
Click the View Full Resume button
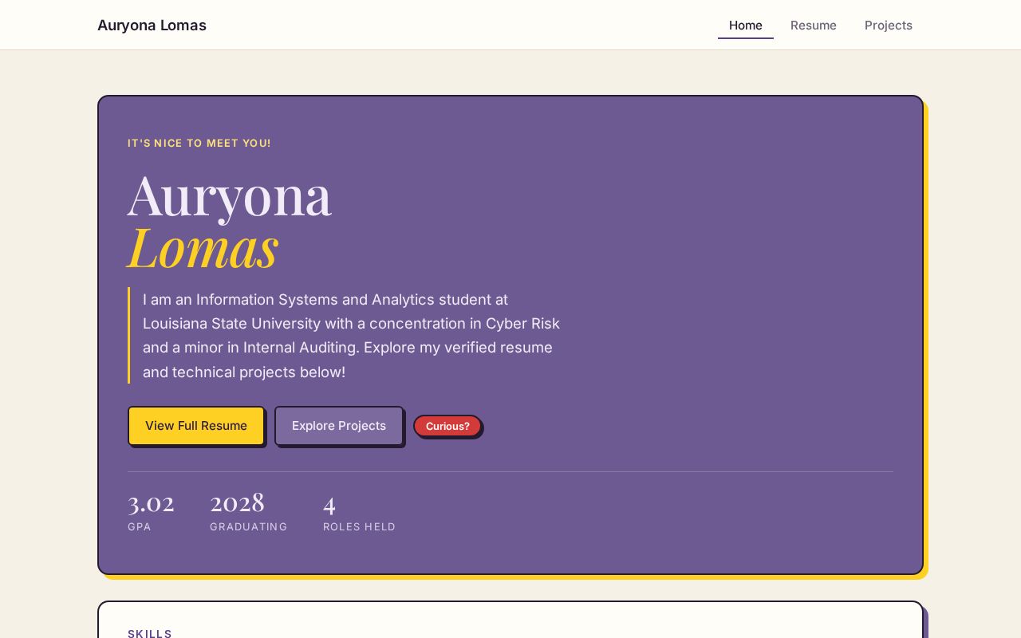point(196,426)
